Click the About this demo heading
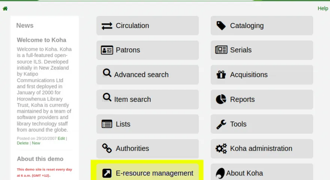The image size is (330, 180). coord(40,159)
